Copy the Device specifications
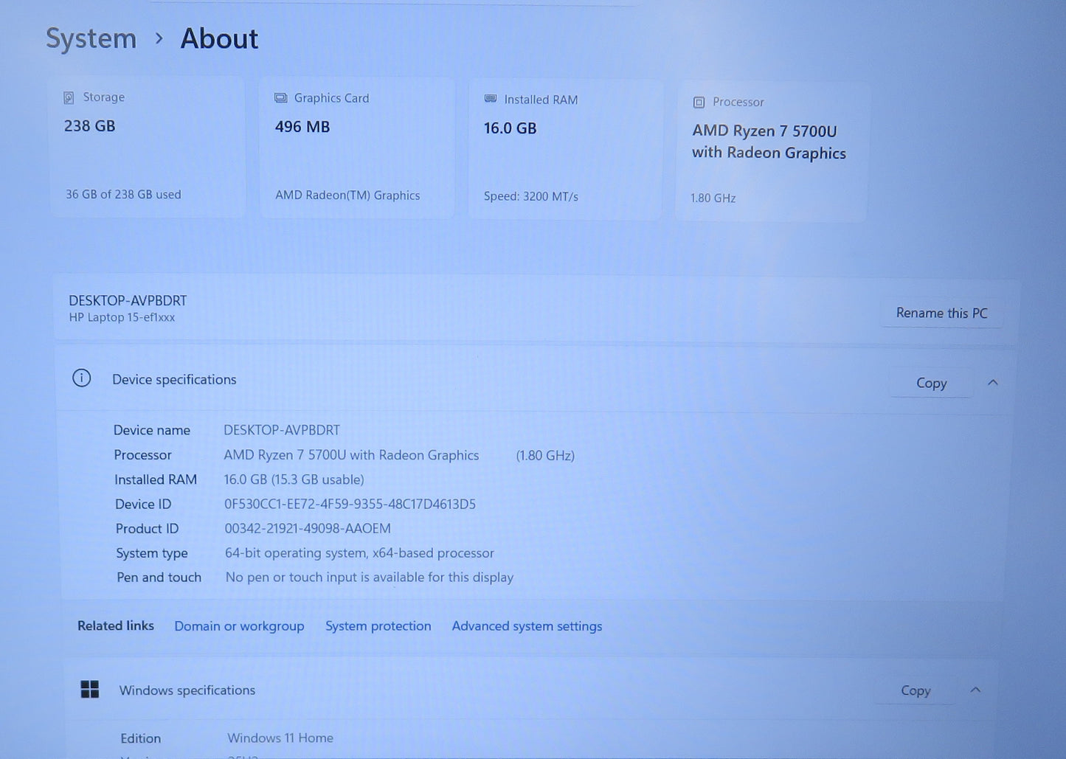1066x759 pixels. pyautogui.click(x=931, y=383)
